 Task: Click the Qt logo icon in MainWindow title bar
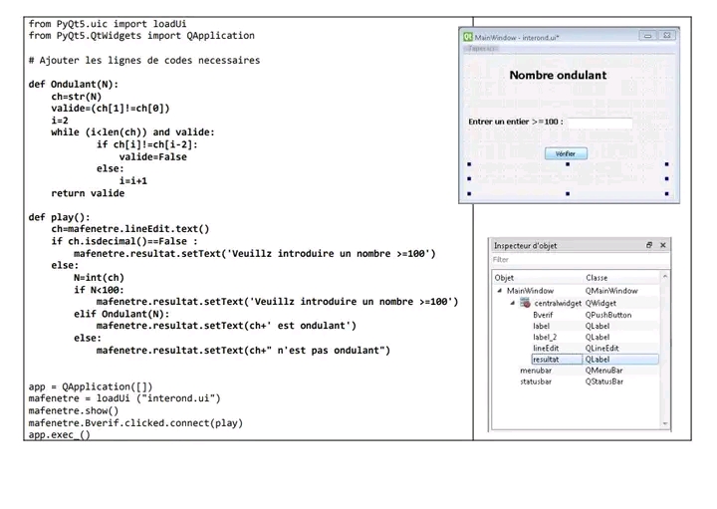coord(467,37)
